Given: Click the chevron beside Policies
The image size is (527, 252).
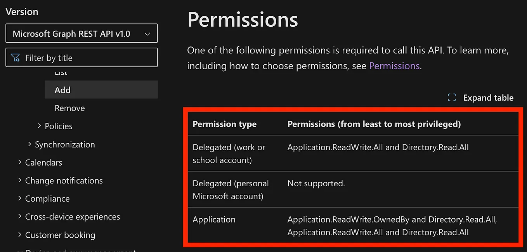Looking at the screenshot, I should [39, 126].
